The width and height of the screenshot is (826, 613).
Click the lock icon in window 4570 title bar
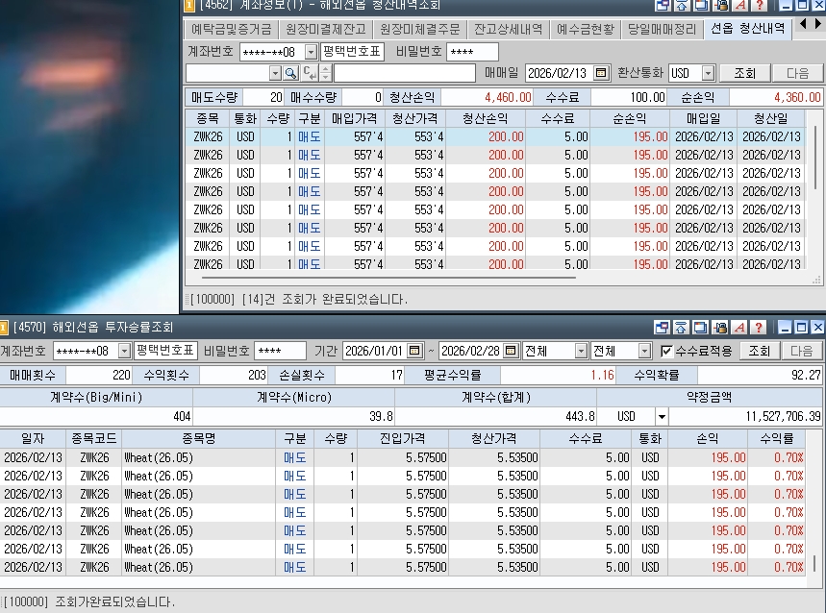720,328
